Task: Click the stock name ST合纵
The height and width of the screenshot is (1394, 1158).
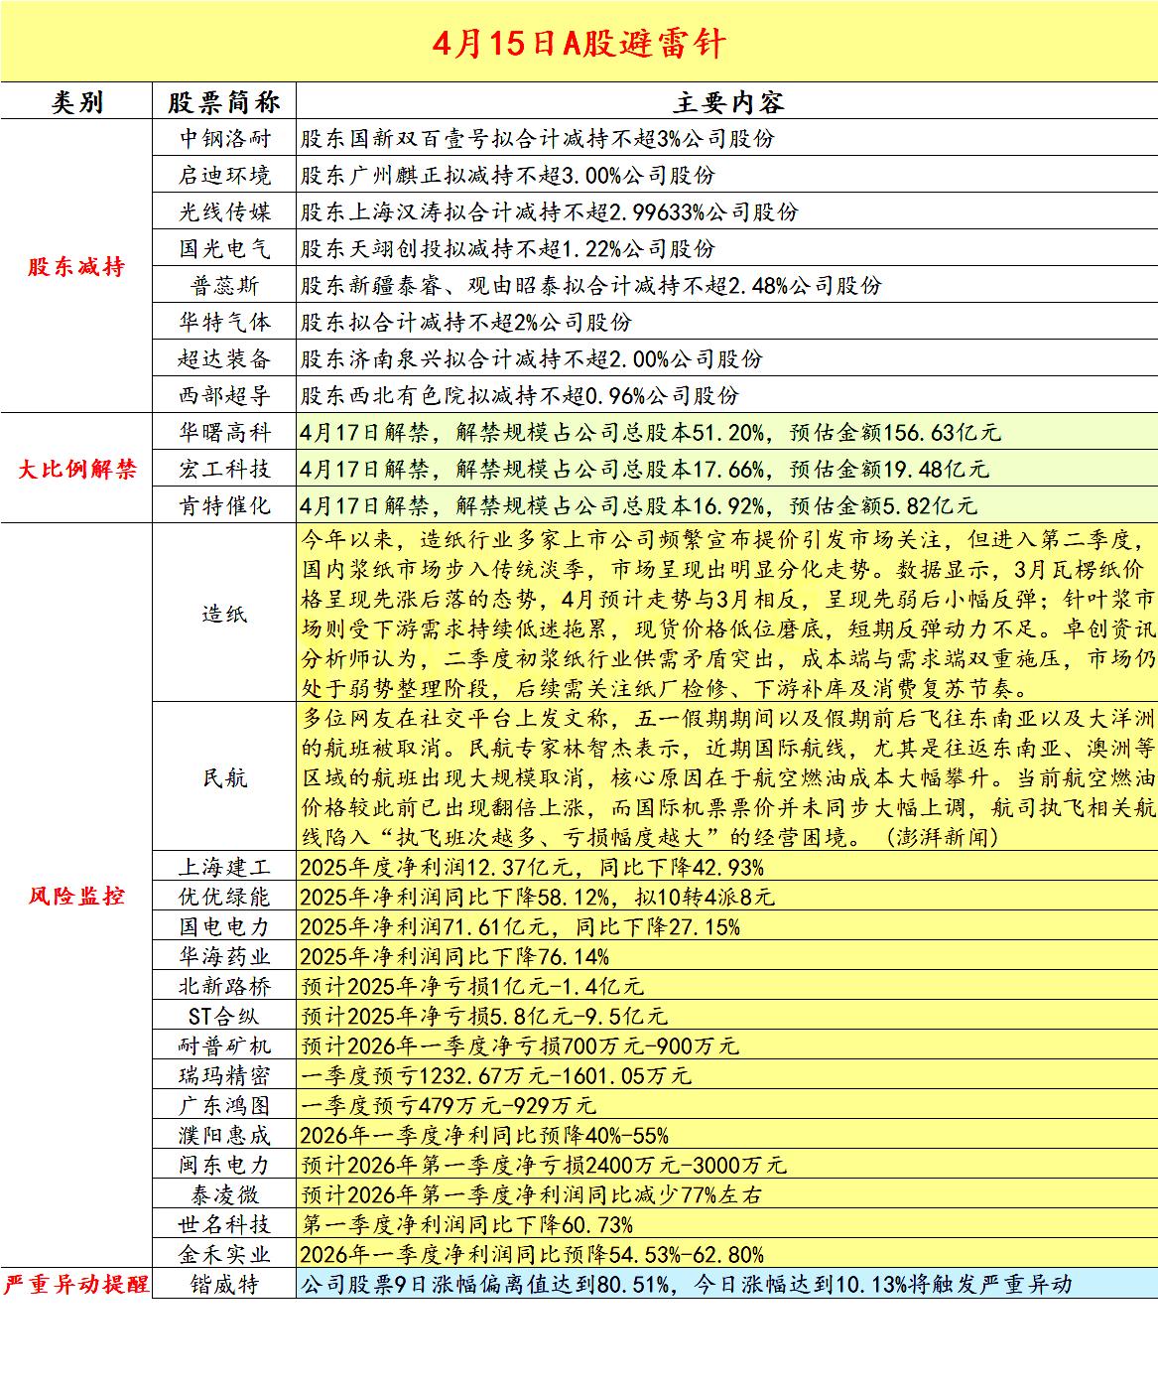Action: (224, 1017)
